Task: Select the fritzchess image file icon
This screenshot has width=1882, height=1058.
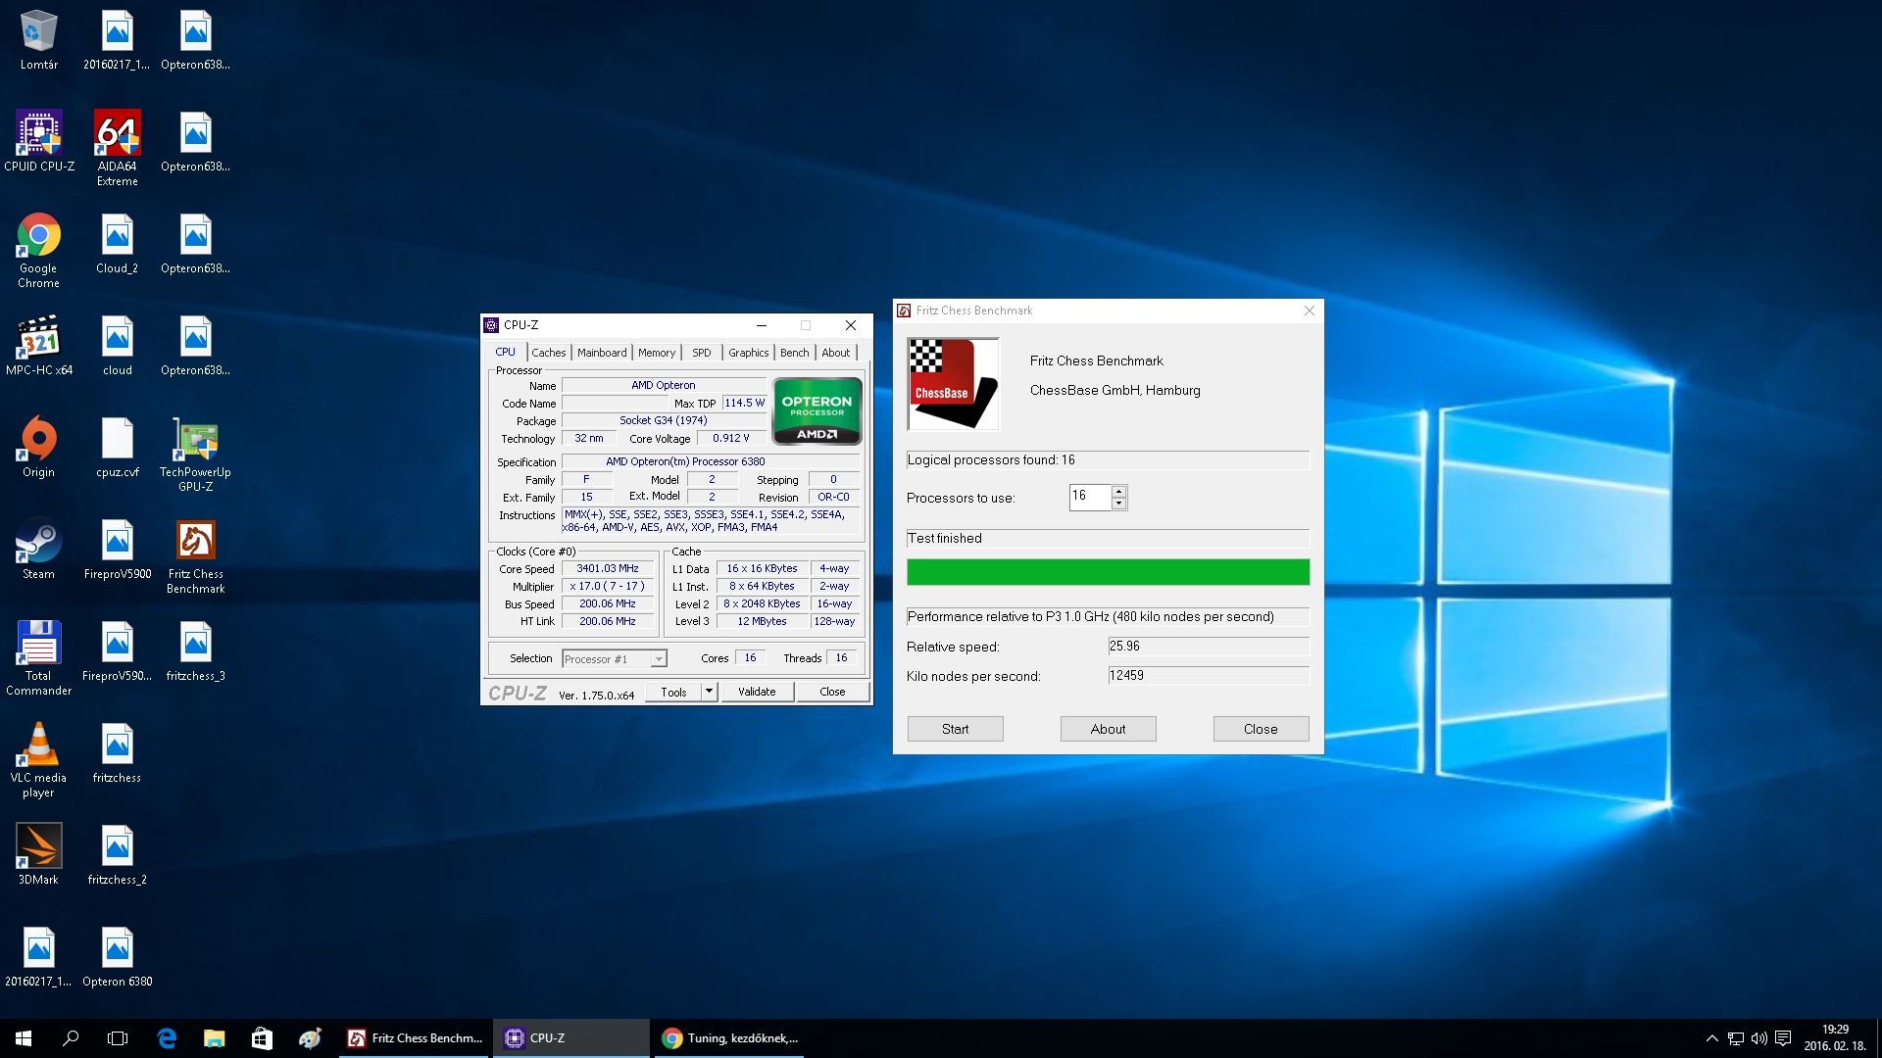Action: coord(118,752)
